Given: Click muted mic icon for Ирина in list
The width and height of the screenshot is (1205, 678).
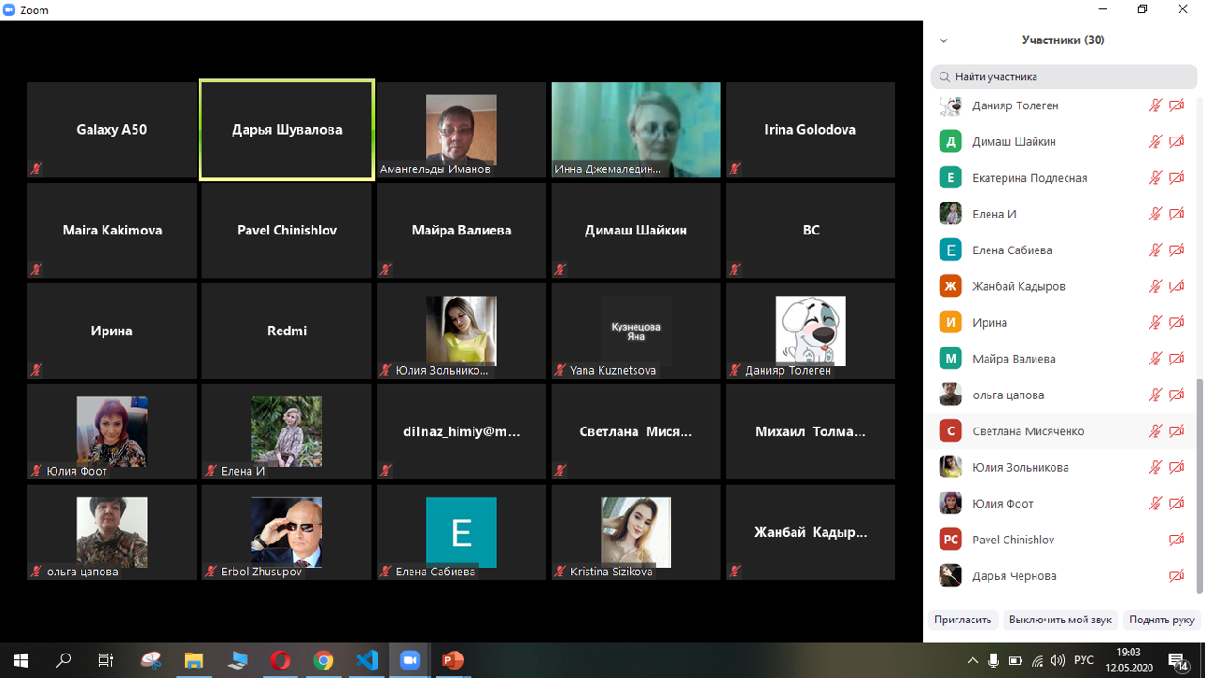Looking at the screenshot, I should [1155, 322].
